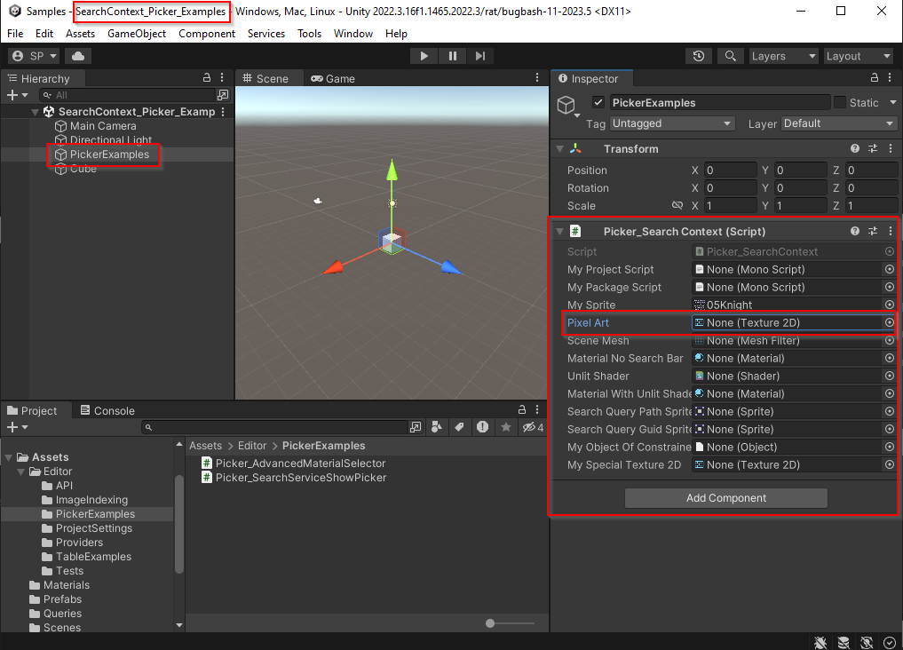The image size is (903, 650).
Task: Switch to the Console tab
Action: [107, 410]
